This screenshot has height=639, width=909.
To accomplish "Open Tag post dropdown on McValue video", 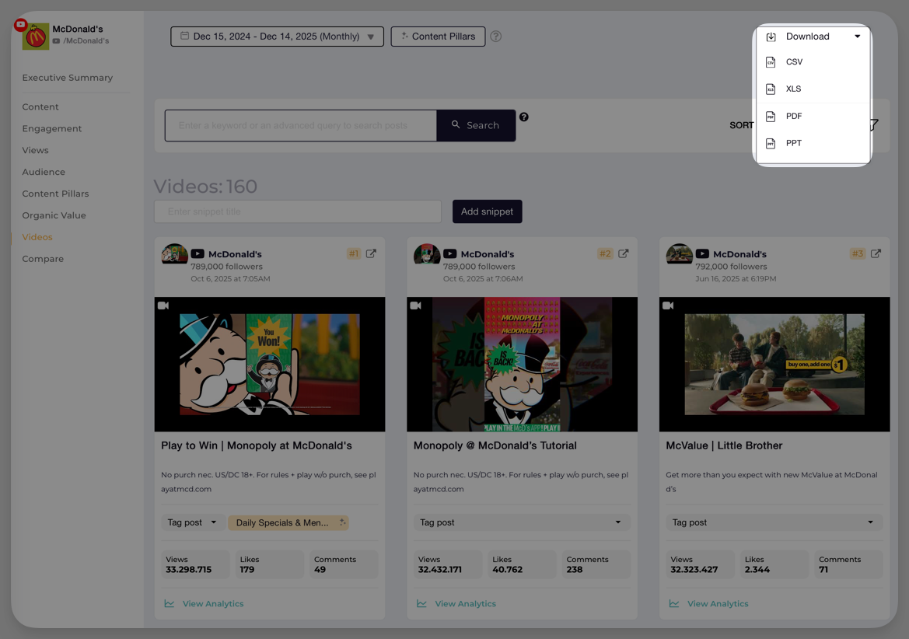I will 774,522.
